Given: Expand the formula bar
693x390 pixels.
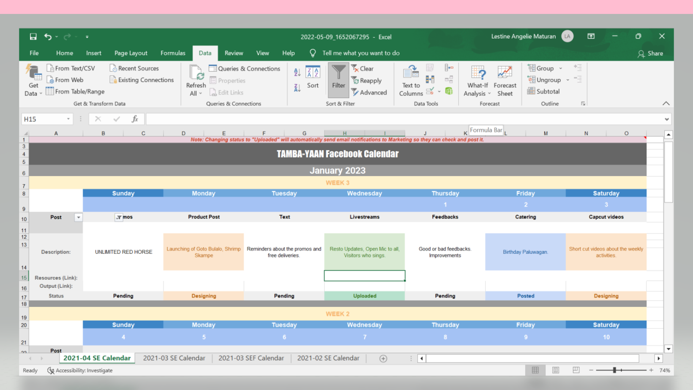Looking at the screenshot, I should click(x=667, y=119).
